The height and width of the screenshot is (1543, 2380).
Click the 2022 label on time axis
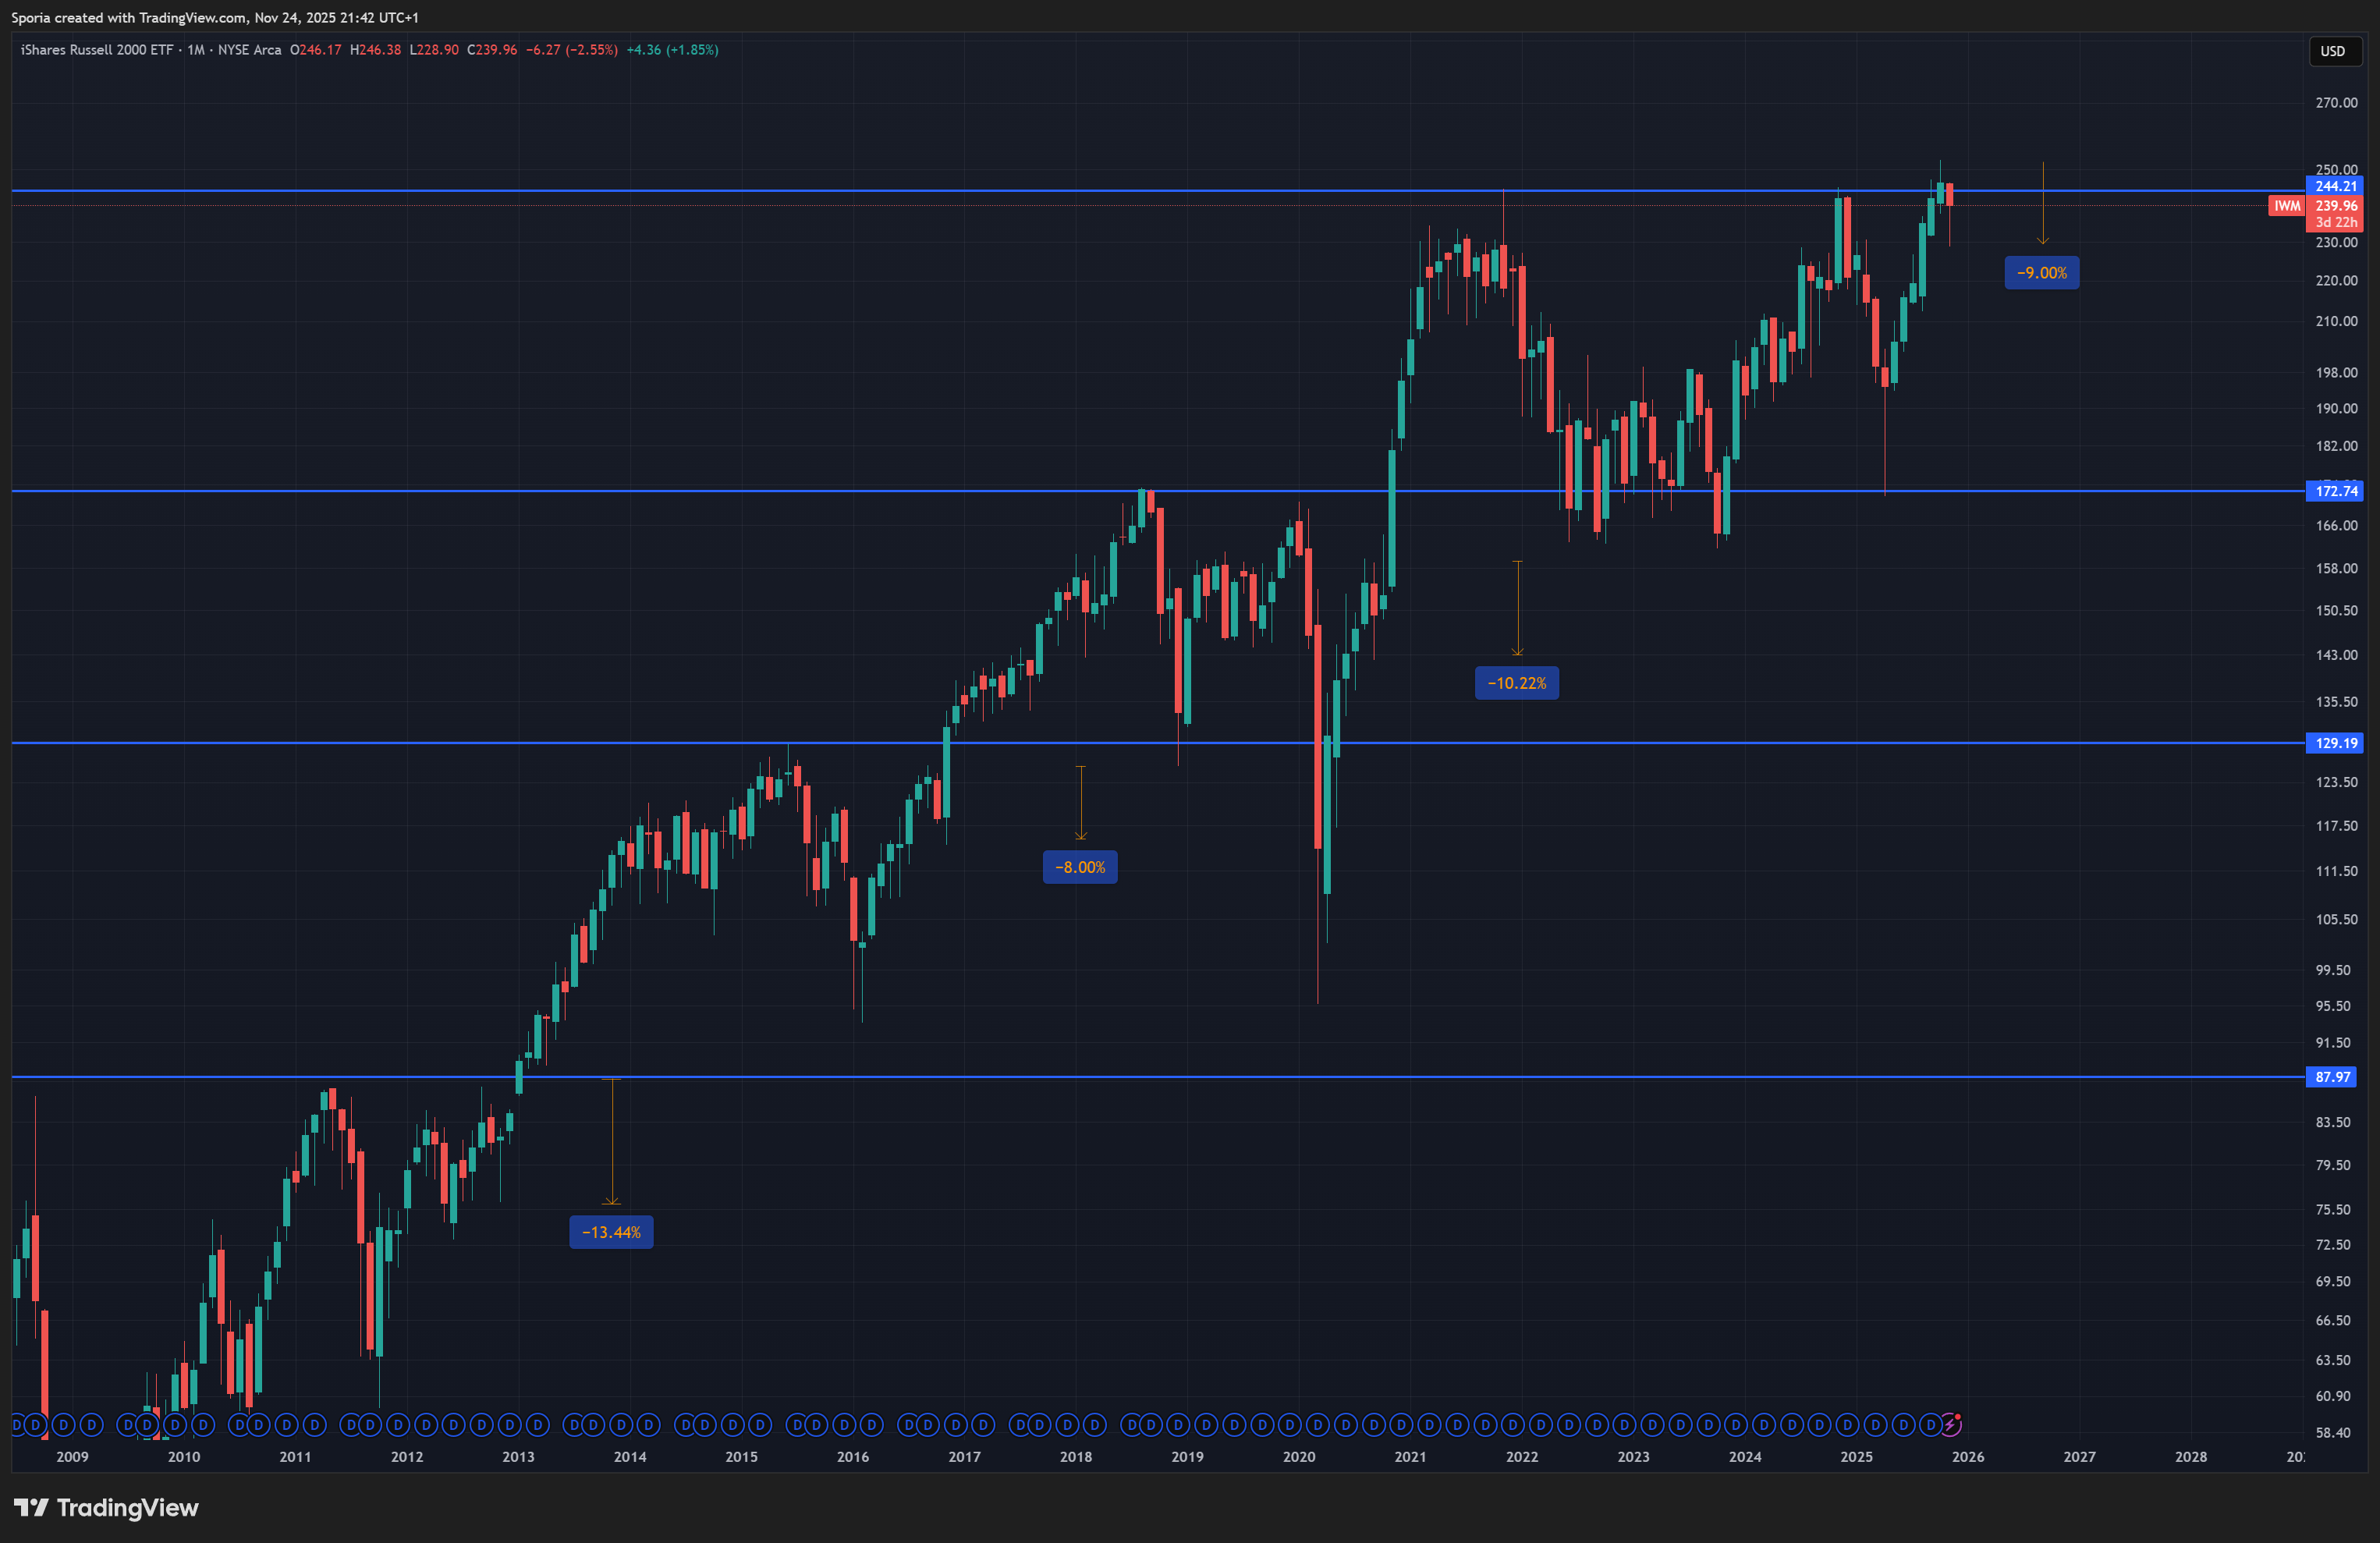pos(1522,1457)
